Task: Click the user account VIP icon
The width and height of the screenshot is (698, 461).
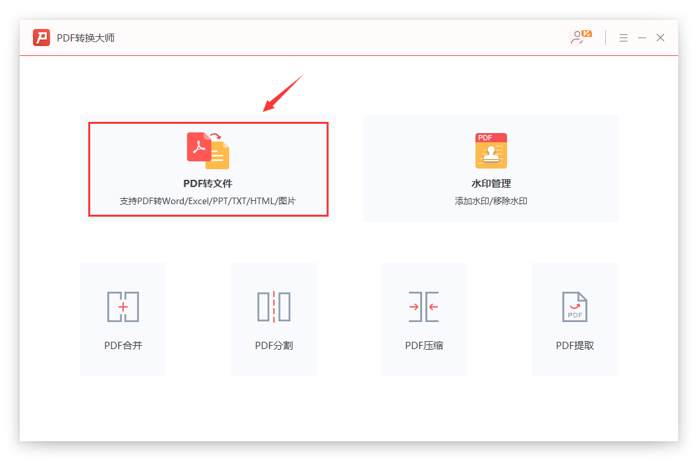Action: point(580,38)
